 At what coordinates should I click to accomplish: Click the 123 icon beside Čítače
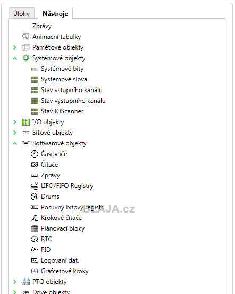tap(35, 165)
